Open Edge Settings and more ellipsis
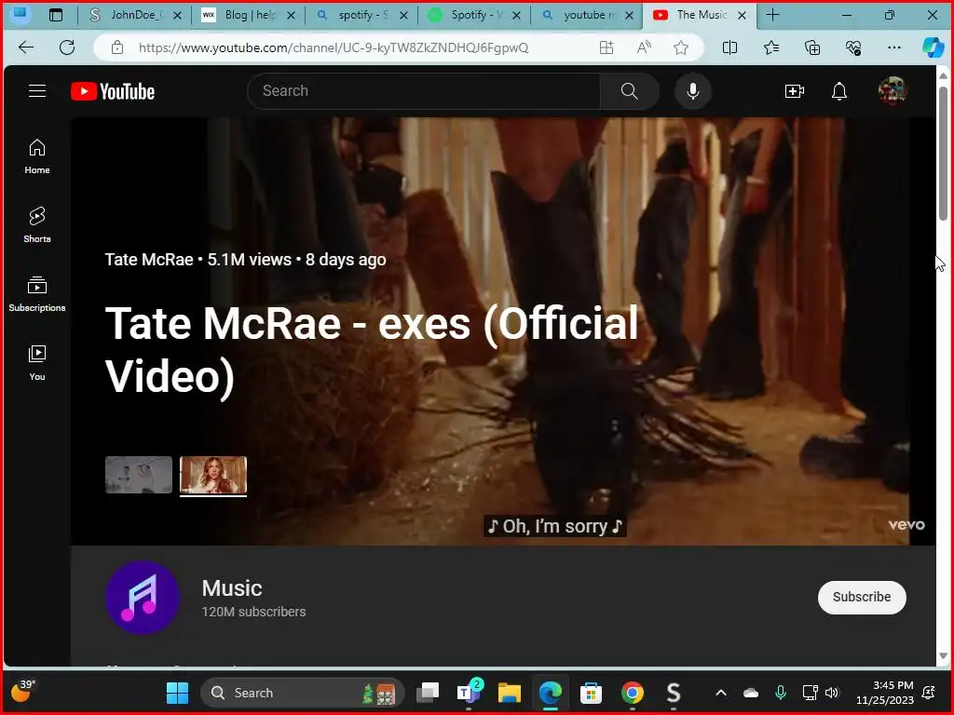This screenshot has height=715, width=954. tap(893, 47)
